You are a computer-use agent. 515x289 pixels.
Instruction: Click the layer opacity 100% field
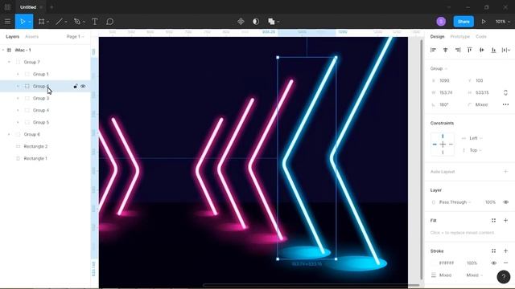pyautogui.click(x=490, y=202)
